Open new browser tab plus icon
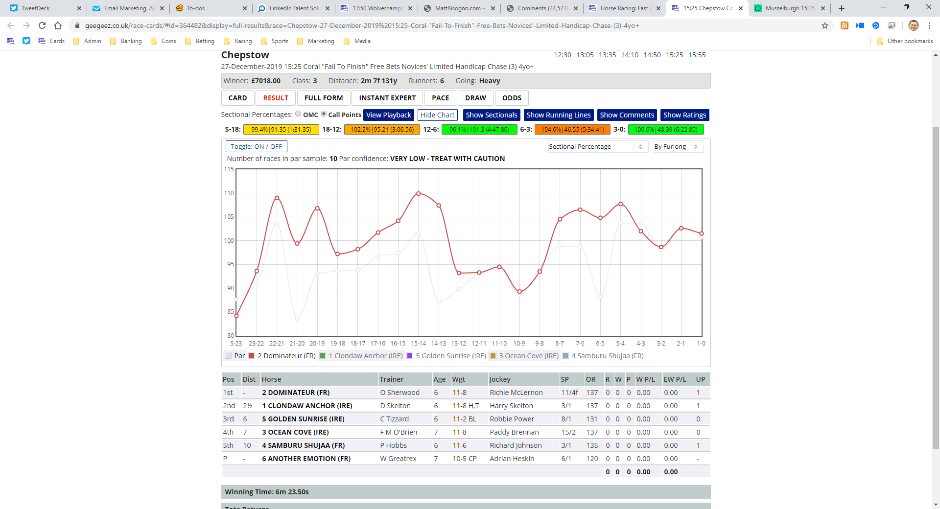 pyautogui.click(x=842, y=8)
